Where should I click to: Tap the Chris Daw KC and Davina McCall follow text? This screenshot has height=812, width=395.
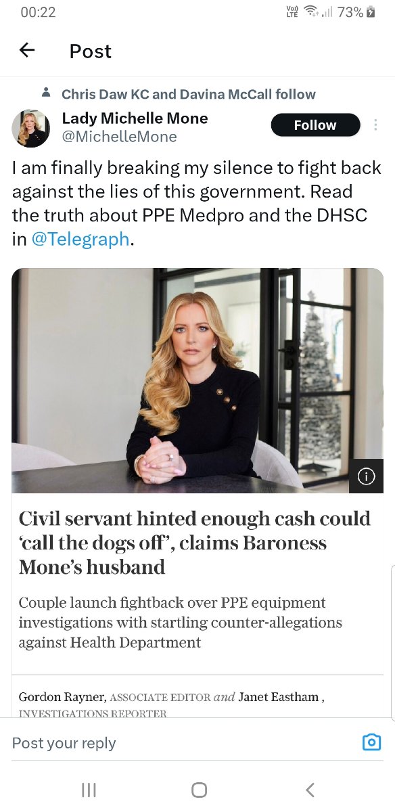pos(189,94)
